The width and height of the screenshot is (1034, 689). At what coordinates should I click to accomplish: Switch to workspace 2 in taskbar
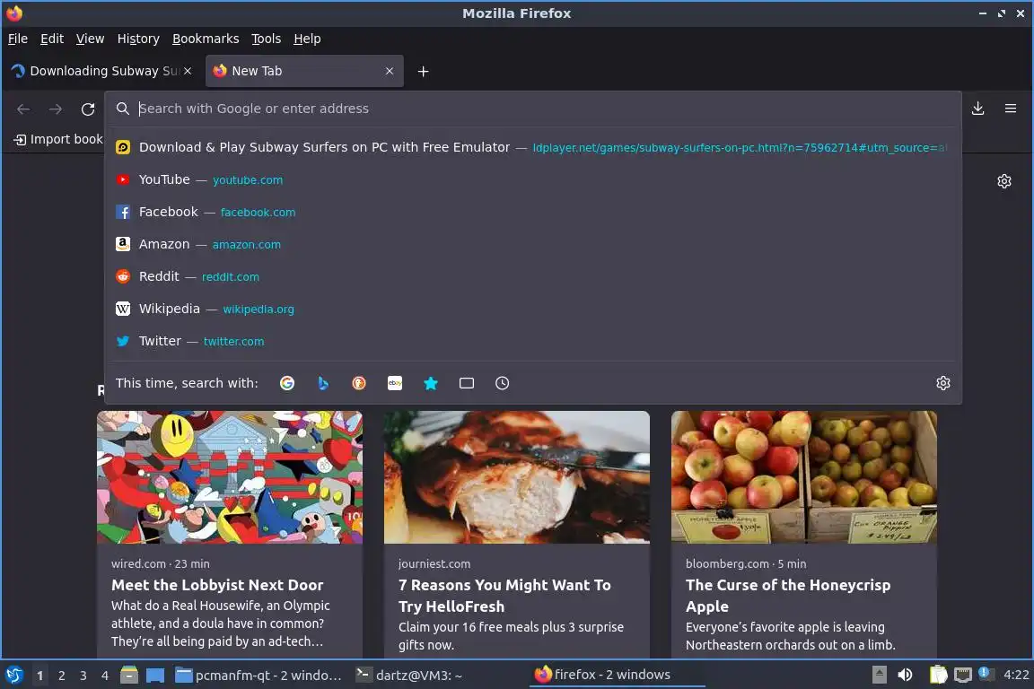(61, 676)
